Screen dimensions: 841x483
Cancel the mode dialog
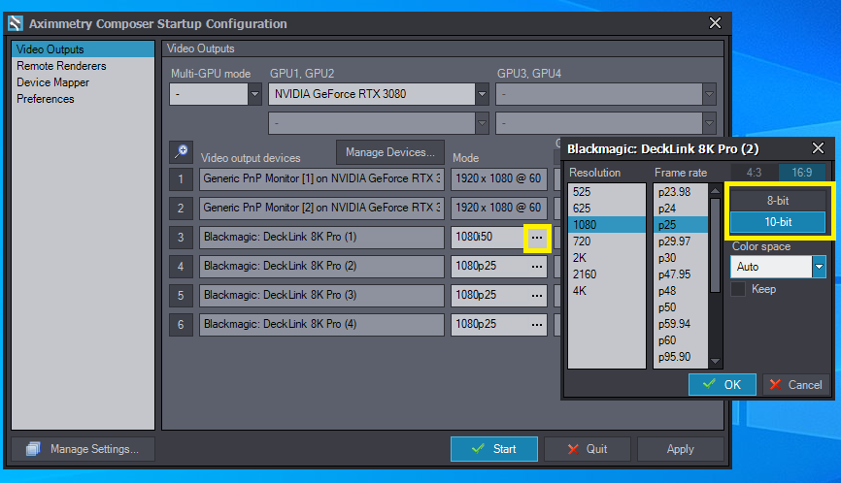[796, 384]
